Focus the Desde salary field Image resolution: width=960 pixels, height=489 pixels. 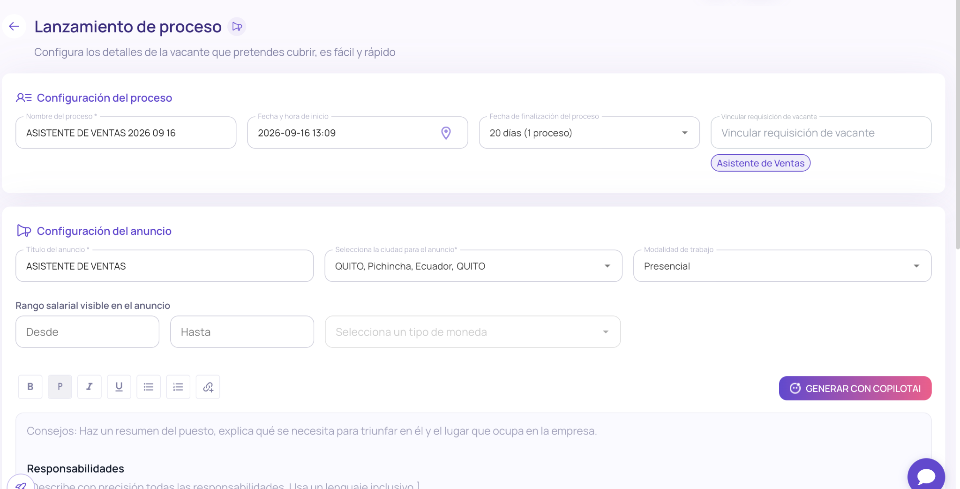coord(87,332)
